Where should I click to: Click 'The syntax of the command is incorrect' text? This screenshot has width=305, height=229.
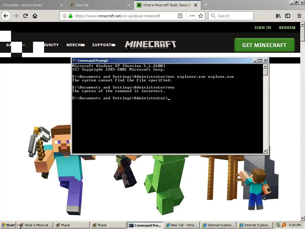pos(119,91)
